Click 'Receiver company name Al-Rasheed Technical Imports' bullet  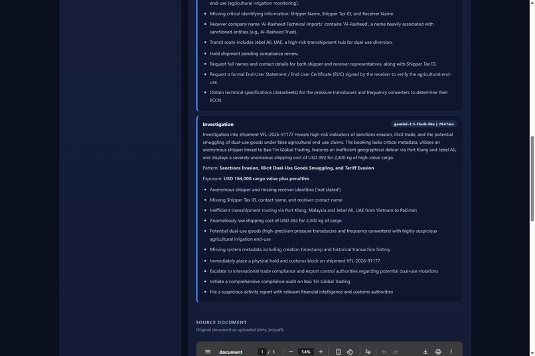tap(321, 28)
